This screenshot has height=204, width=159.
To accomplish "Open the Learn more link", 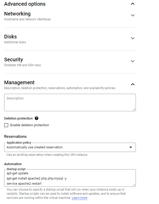I will click(x=79, y=198).
